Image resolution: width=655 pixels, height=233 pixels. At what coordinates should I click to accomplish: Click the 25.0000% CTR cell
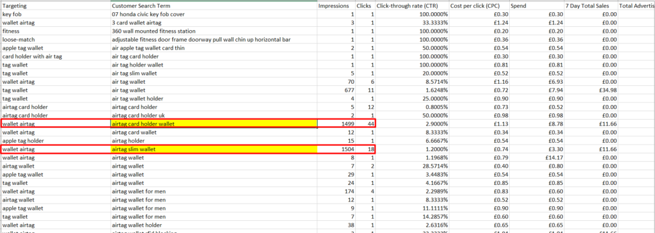click(x=412, y=99)
